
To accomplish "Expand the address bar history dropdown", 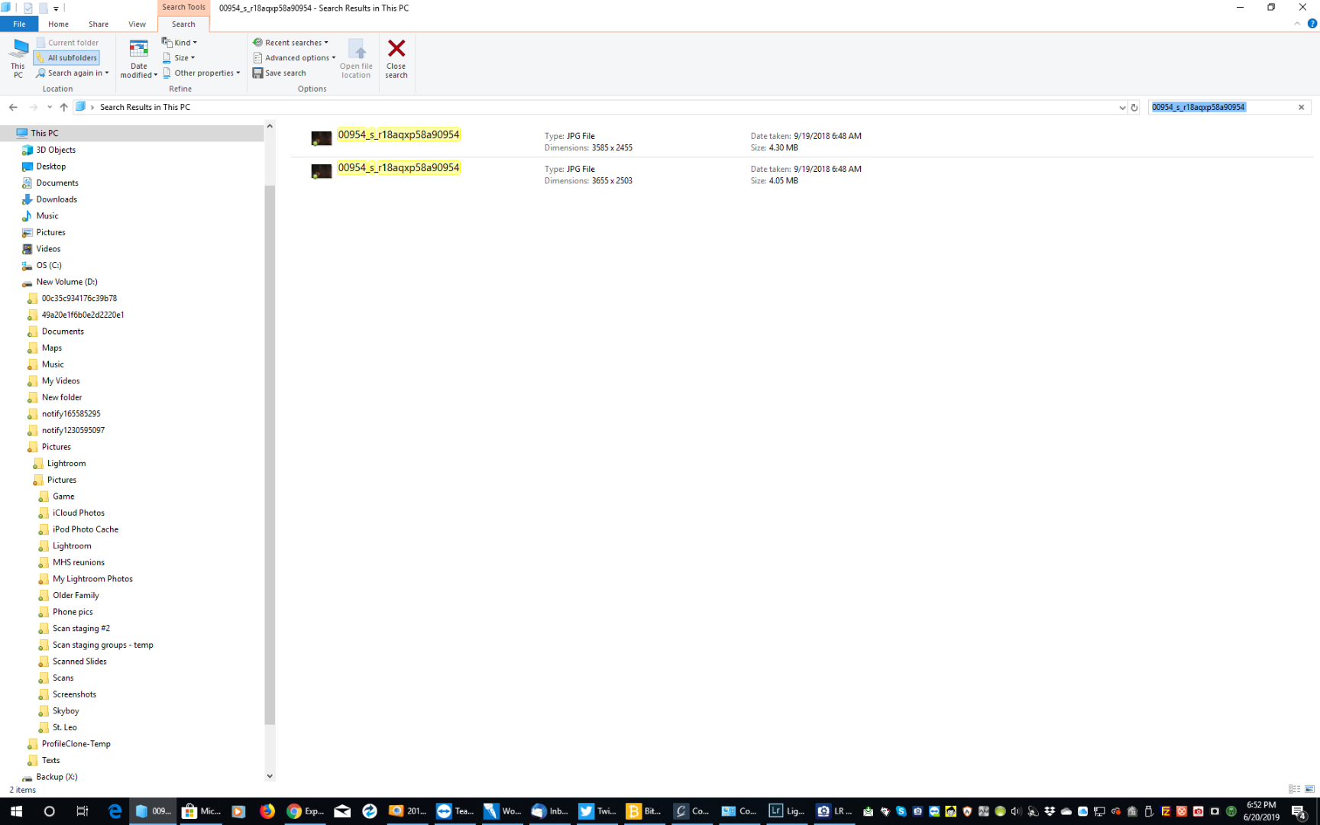I will (1122, 108).
